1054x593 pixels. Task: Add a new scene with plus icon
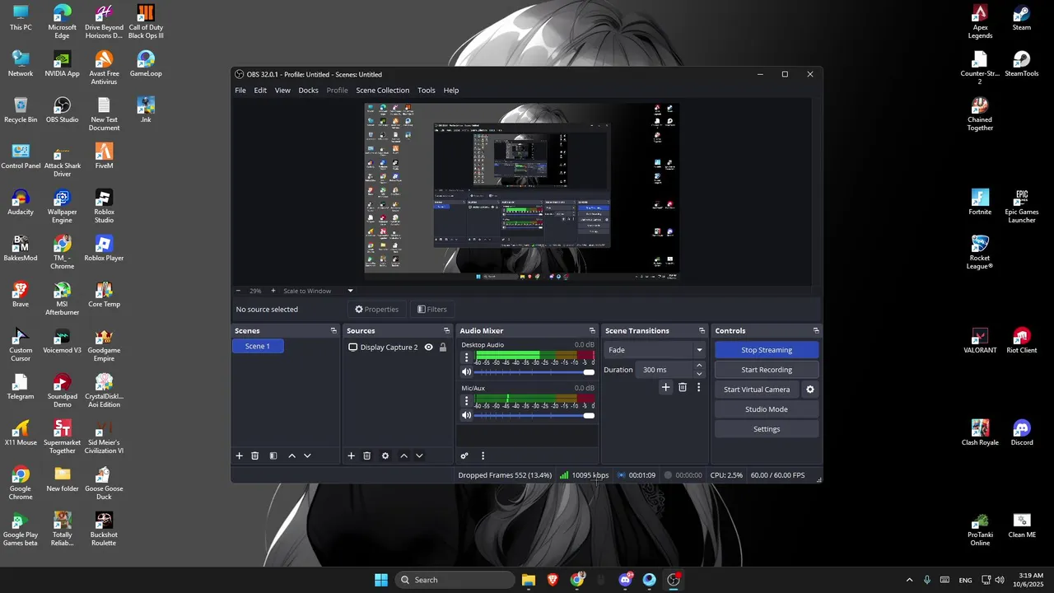pos(240,455)
